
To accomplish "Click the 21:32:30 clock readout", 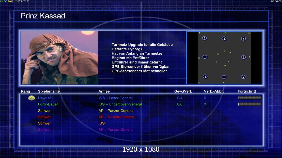I will click(x=24, y=1).
